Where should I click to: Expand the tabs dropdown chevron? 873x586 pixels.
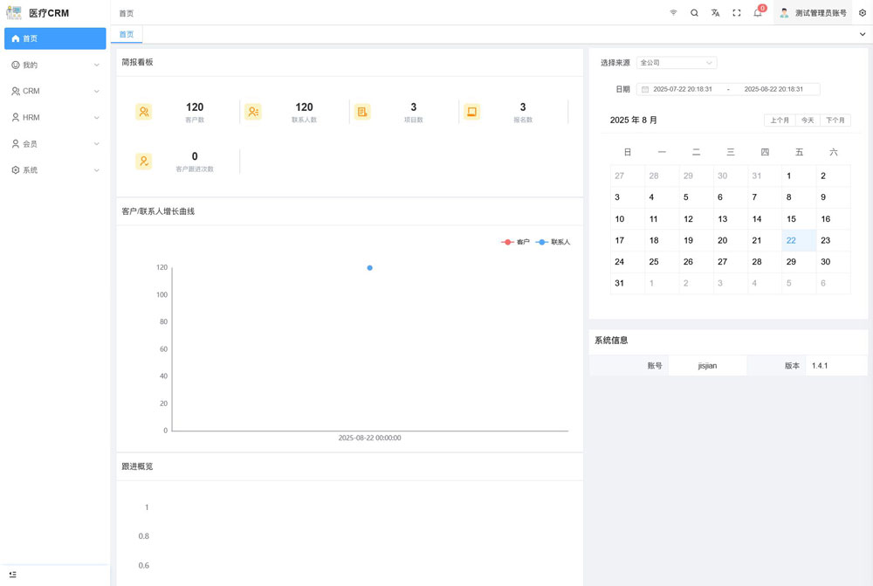click(x=863, y=35)
